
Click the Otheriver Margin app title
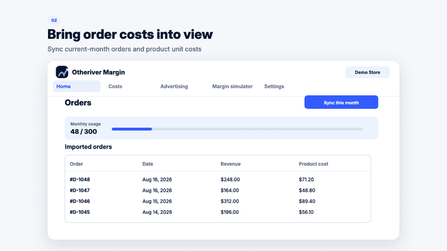point(98,72)
